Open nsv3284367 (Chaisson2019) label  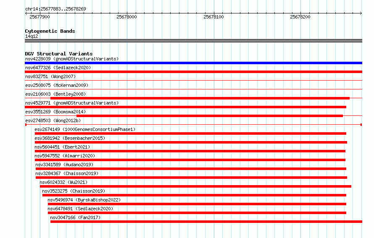click(67, 173)
